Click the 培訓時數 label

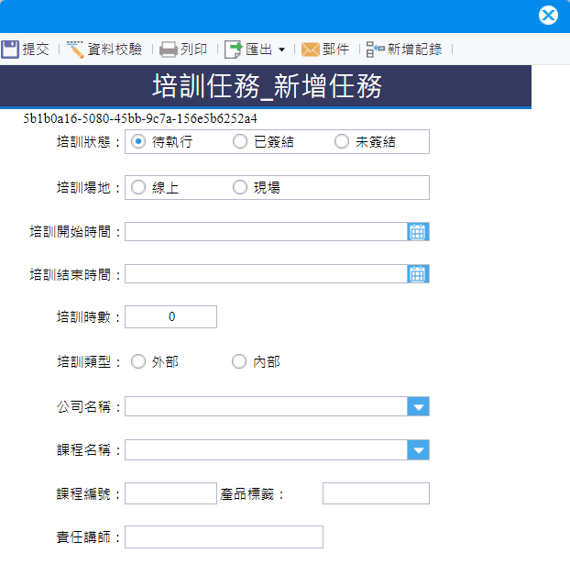tap(88, 317)
